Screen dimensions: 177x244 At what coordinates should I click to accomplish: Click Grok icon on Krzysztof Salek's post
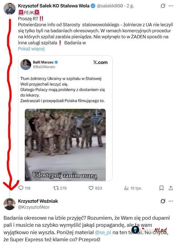[x=163, y=6]
